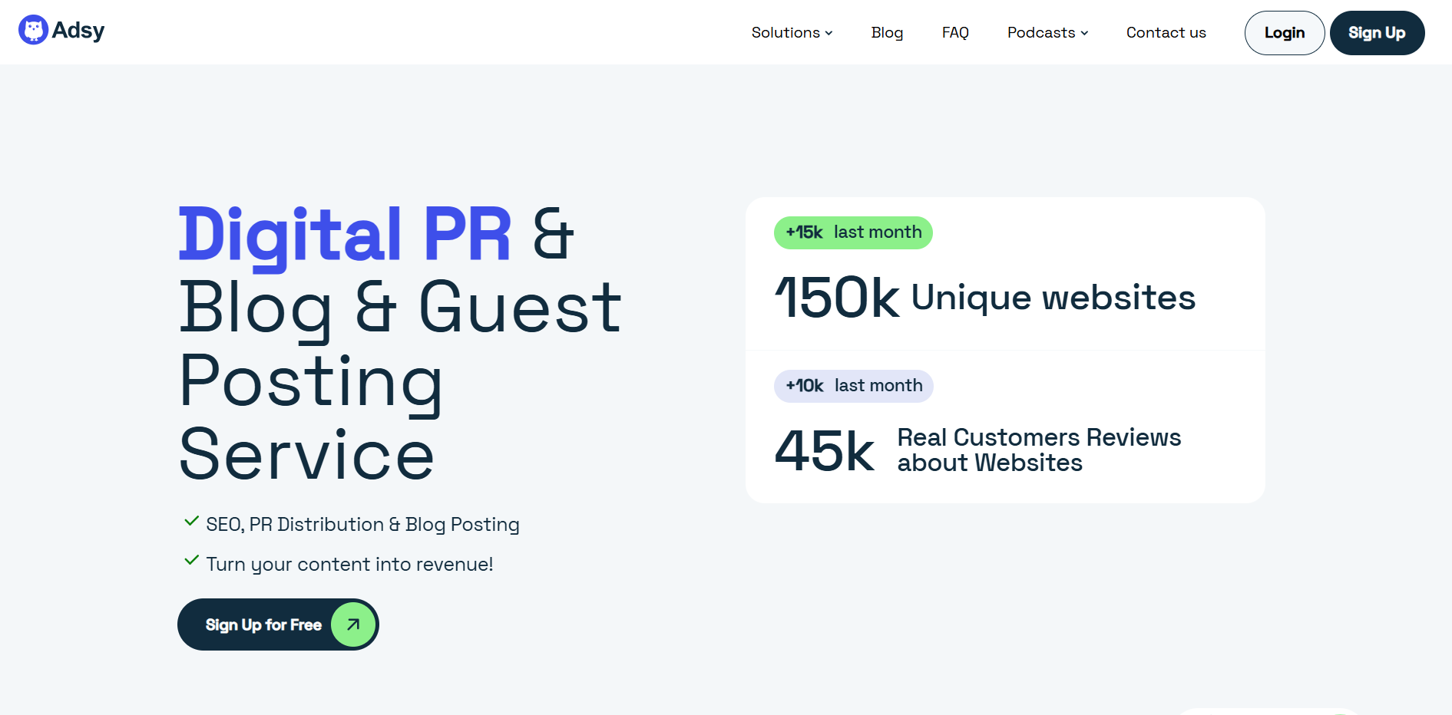Click 'Turn your content into revenue!' text
The height and width of the screenshot is (715, 1452).
[x=349, y=565]
